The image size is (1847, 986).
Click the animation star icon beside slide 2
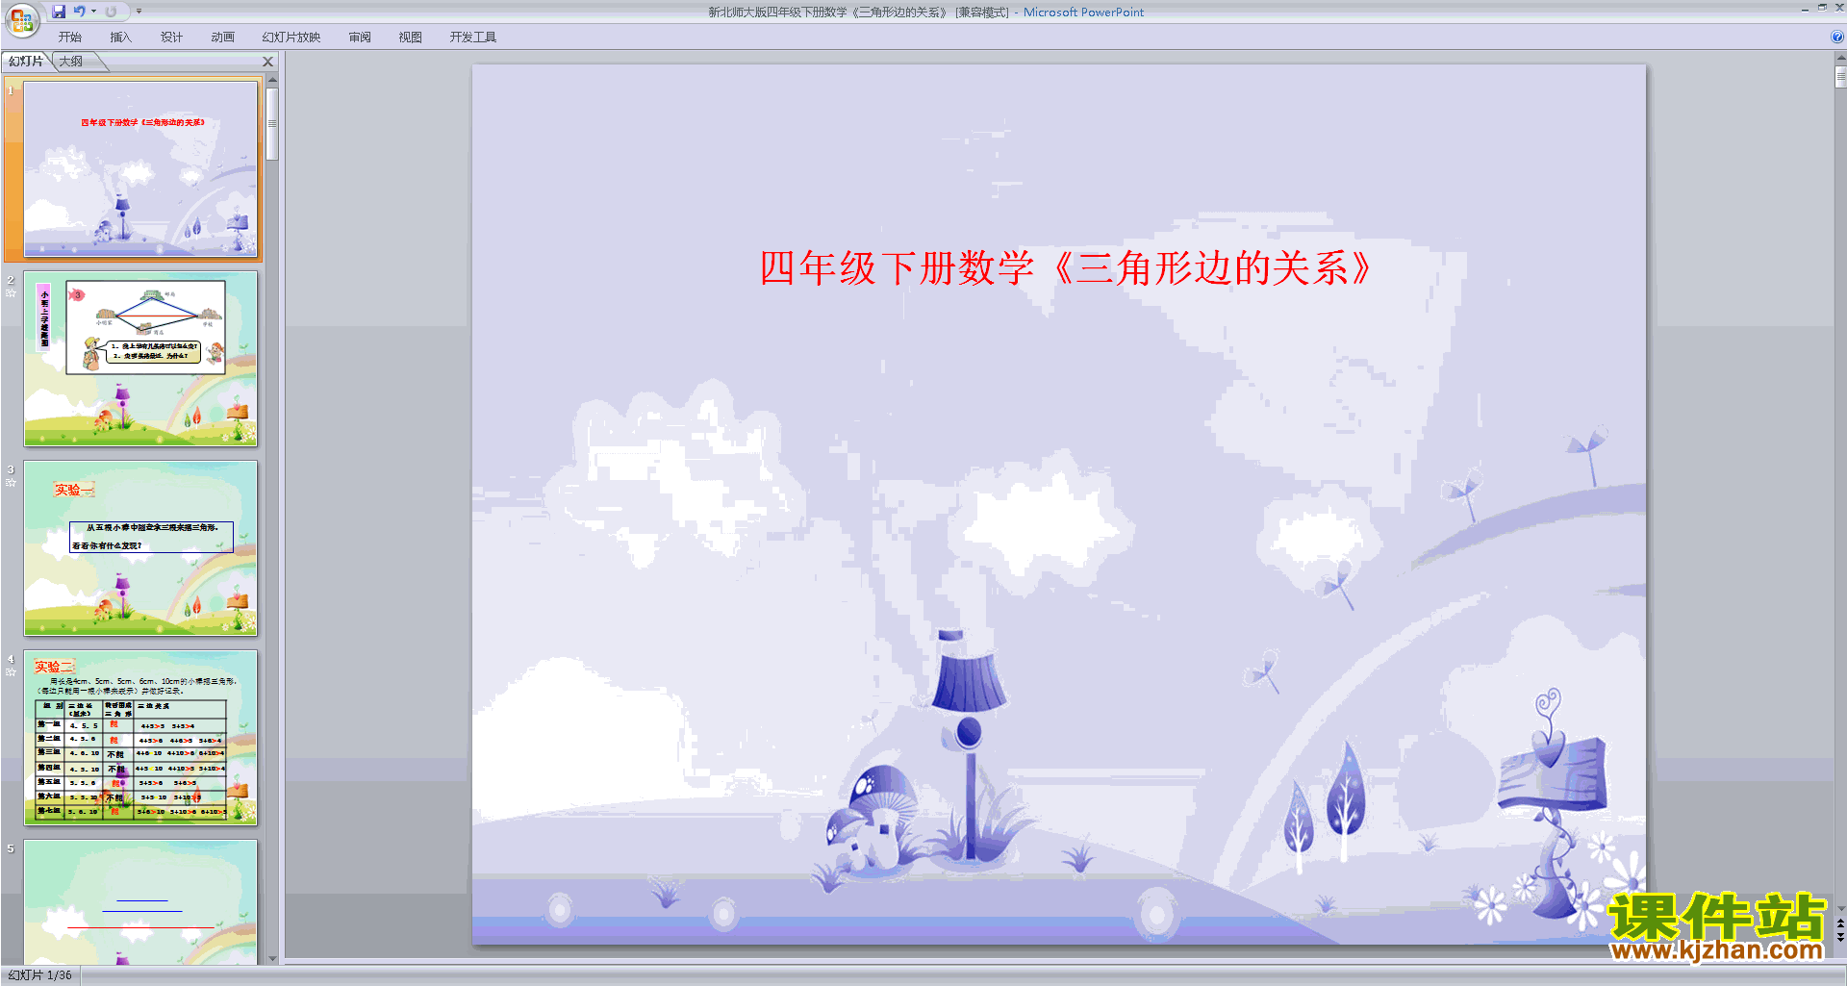point(11,293)
